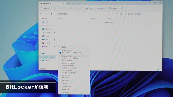Screen dimensions: 173x97
Task: Expand the Network tree node
Action: pyautogui.click(x=41, y=60)
